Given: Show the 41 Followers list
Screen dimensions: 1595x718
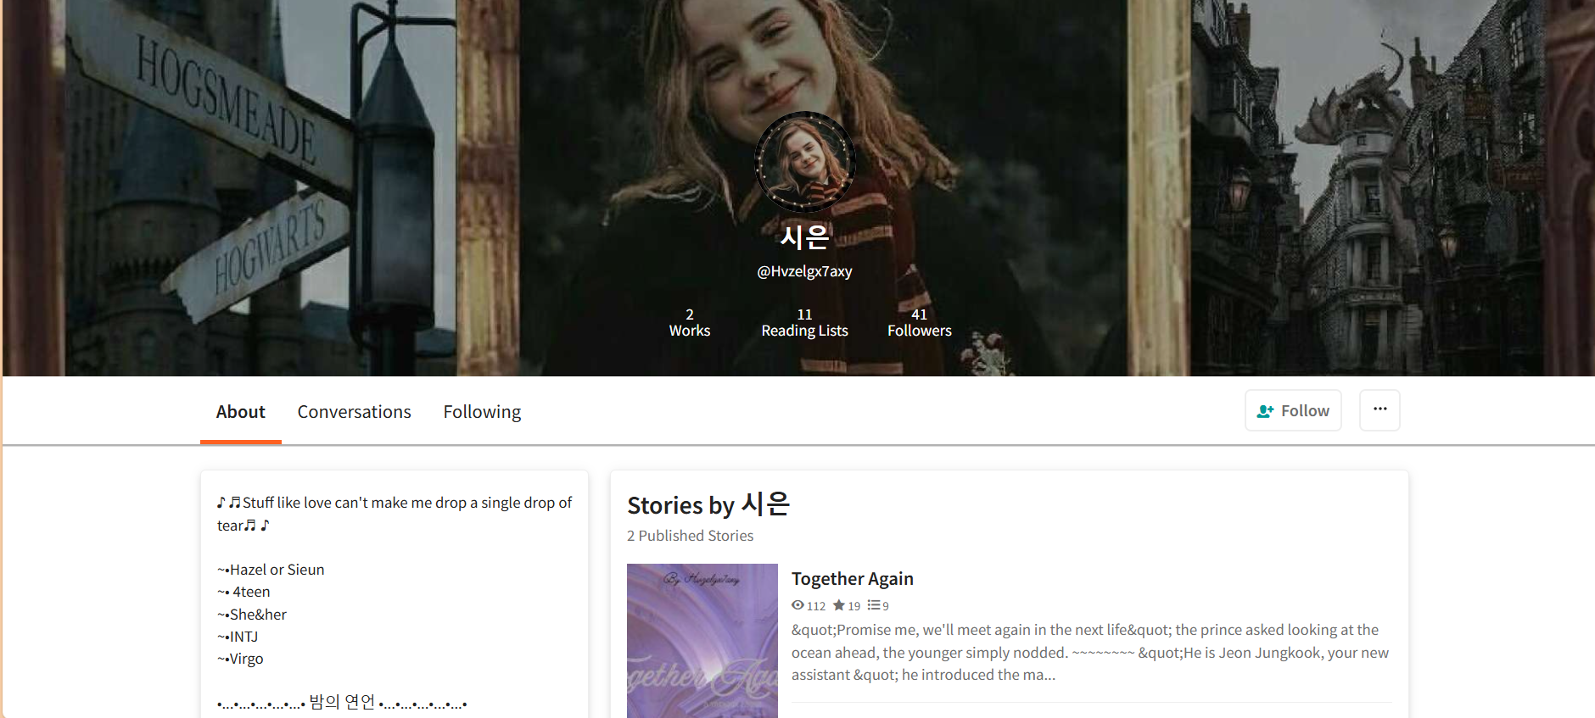Looking at the screenshot, I should (919, 323).
